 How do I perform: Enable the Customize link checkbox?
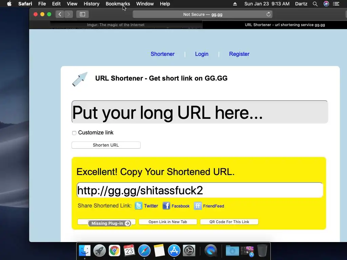(74, 133)
